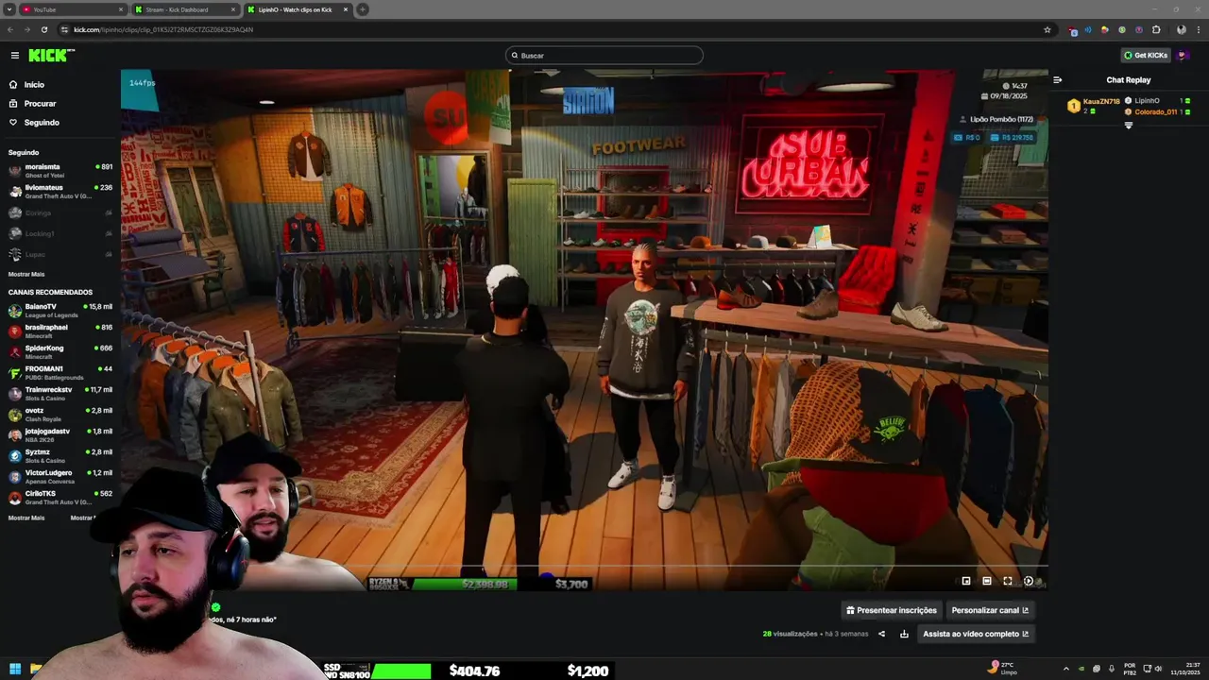This screenshot has height=680, width=1209.
Task: Close the YouTube tab
Action: pyautogui.click(x=121, y=9)
